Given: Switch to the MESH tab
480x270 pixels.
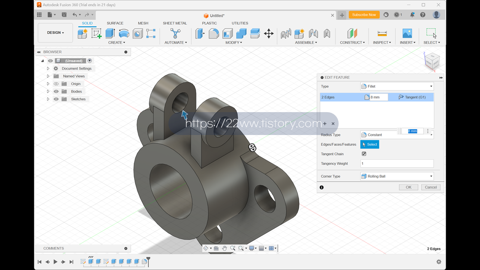Looking at the screenshot, I should coord(143,23).
